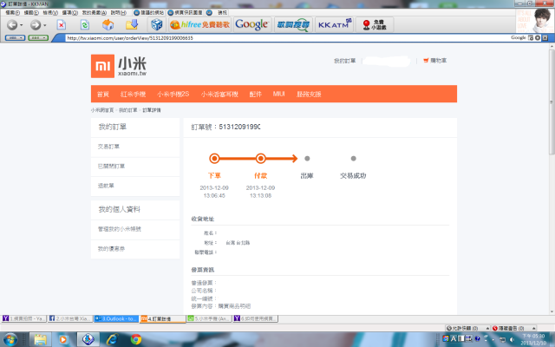
Task: Open Windows Media Player from the taskbar
Action: coord(63,339)
